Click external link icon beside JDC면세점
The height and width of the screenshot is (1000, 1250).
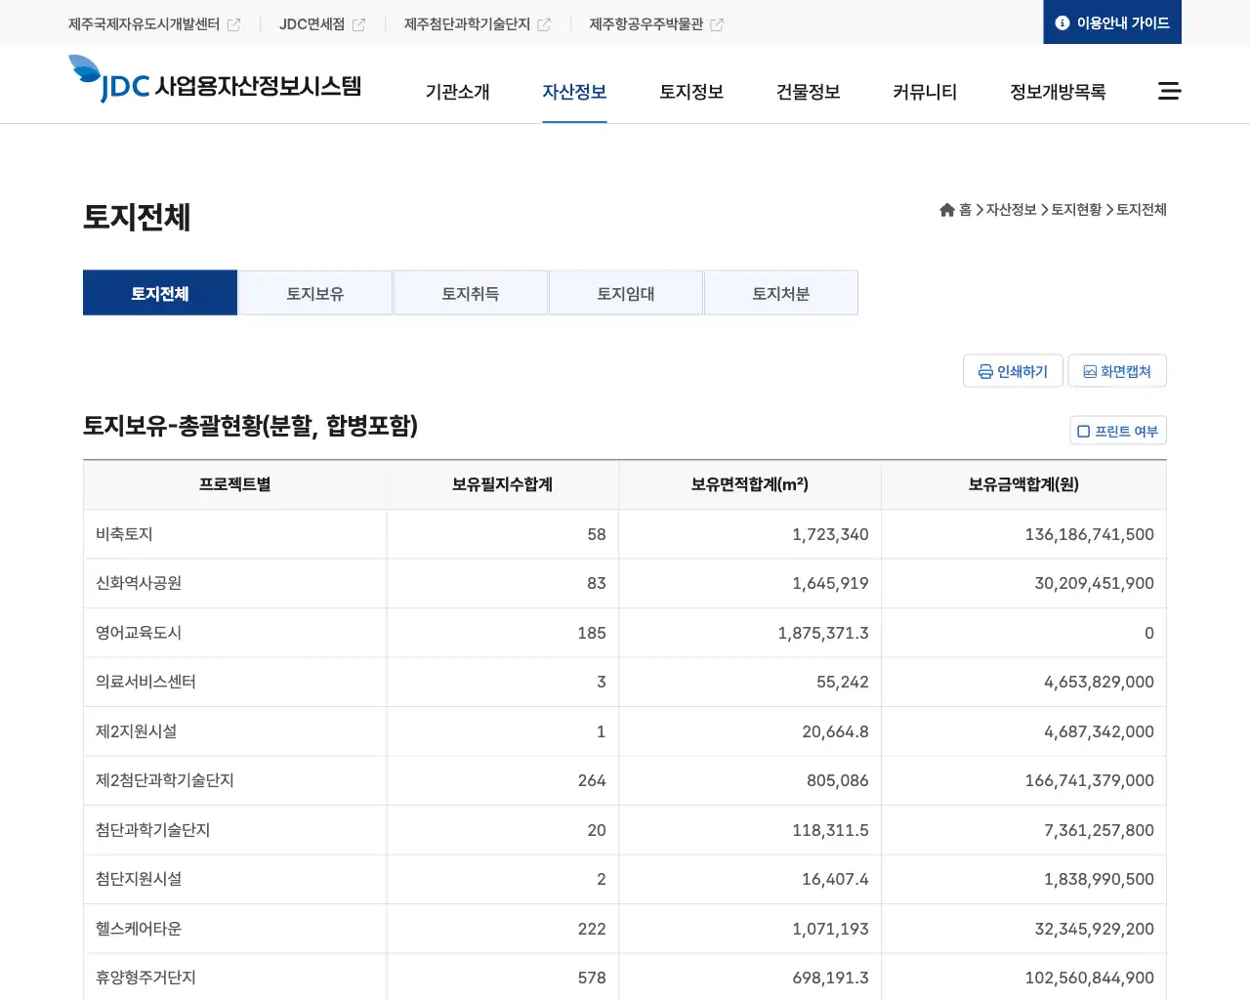point(358,24)
